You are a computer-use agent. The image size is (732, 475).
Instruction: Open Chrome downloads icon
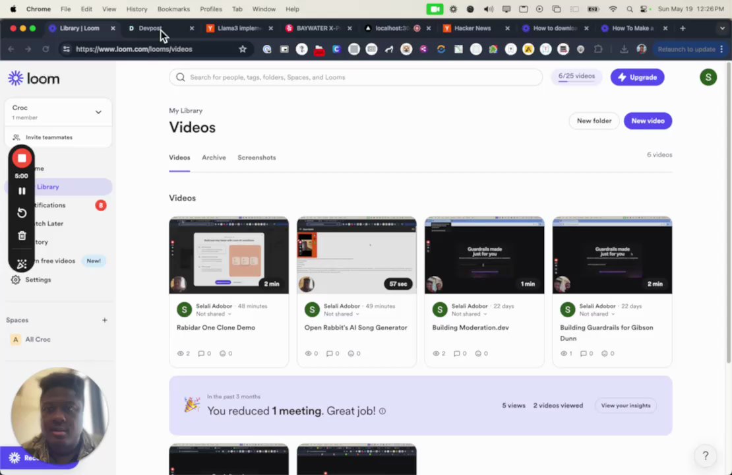coord(624,49)
